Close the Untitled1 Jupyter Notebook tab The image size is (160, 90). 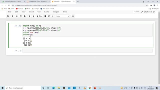click(74, 2)
